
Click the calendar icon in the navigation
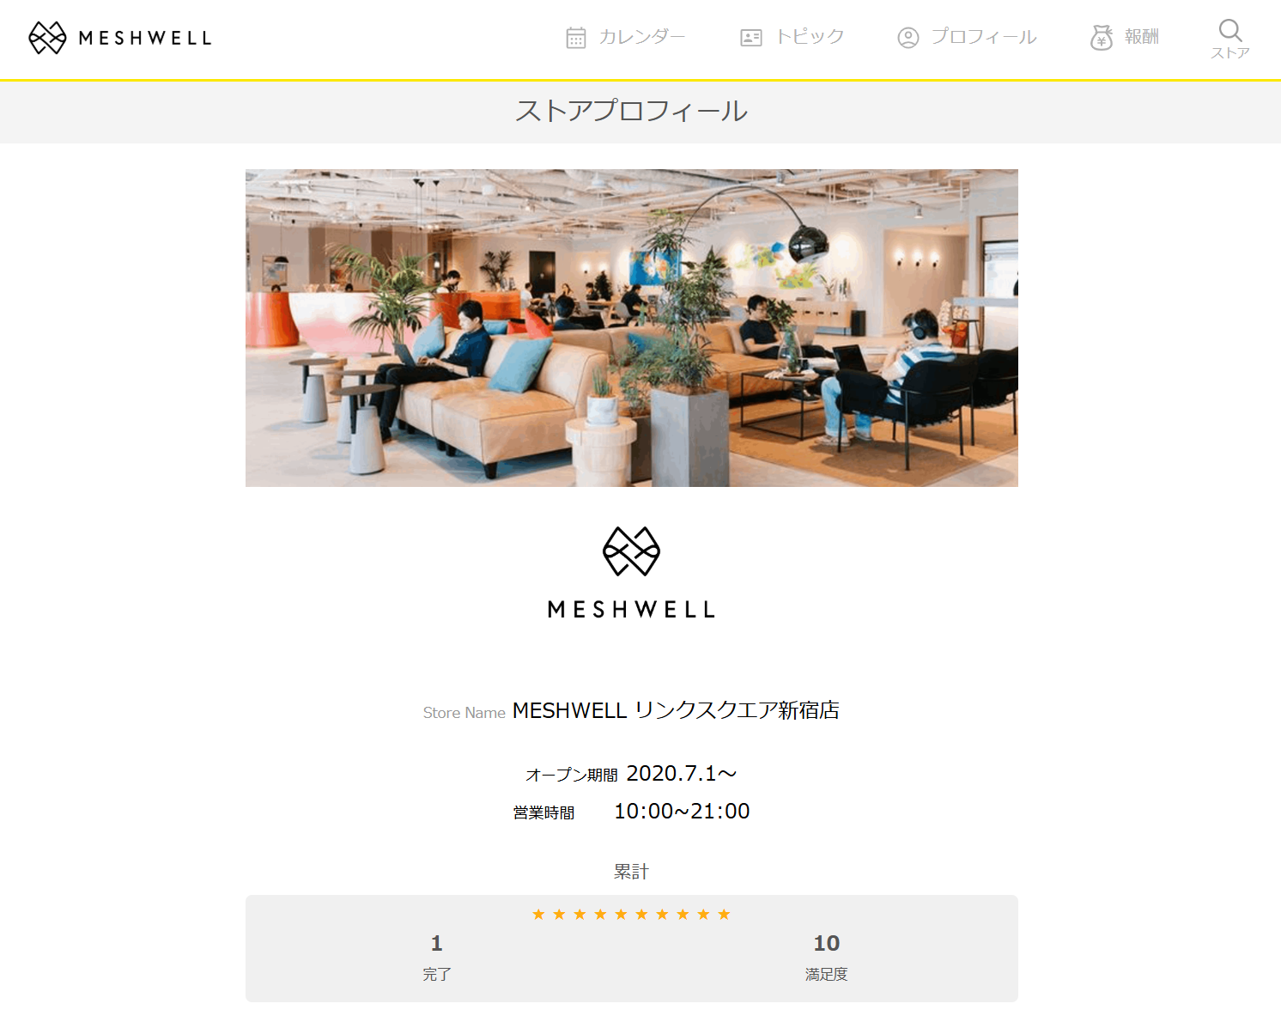point(576,38)
